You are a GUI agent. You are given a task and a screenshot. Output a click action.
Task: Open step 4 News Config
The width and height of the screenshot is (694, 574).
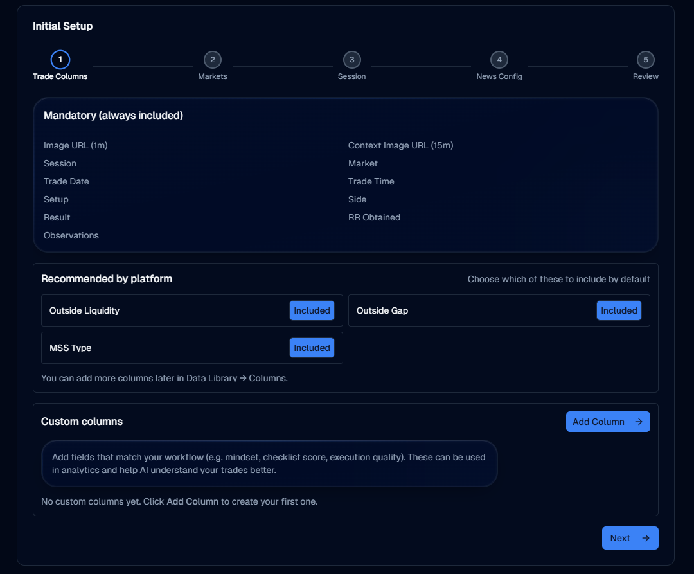point(499,60)
